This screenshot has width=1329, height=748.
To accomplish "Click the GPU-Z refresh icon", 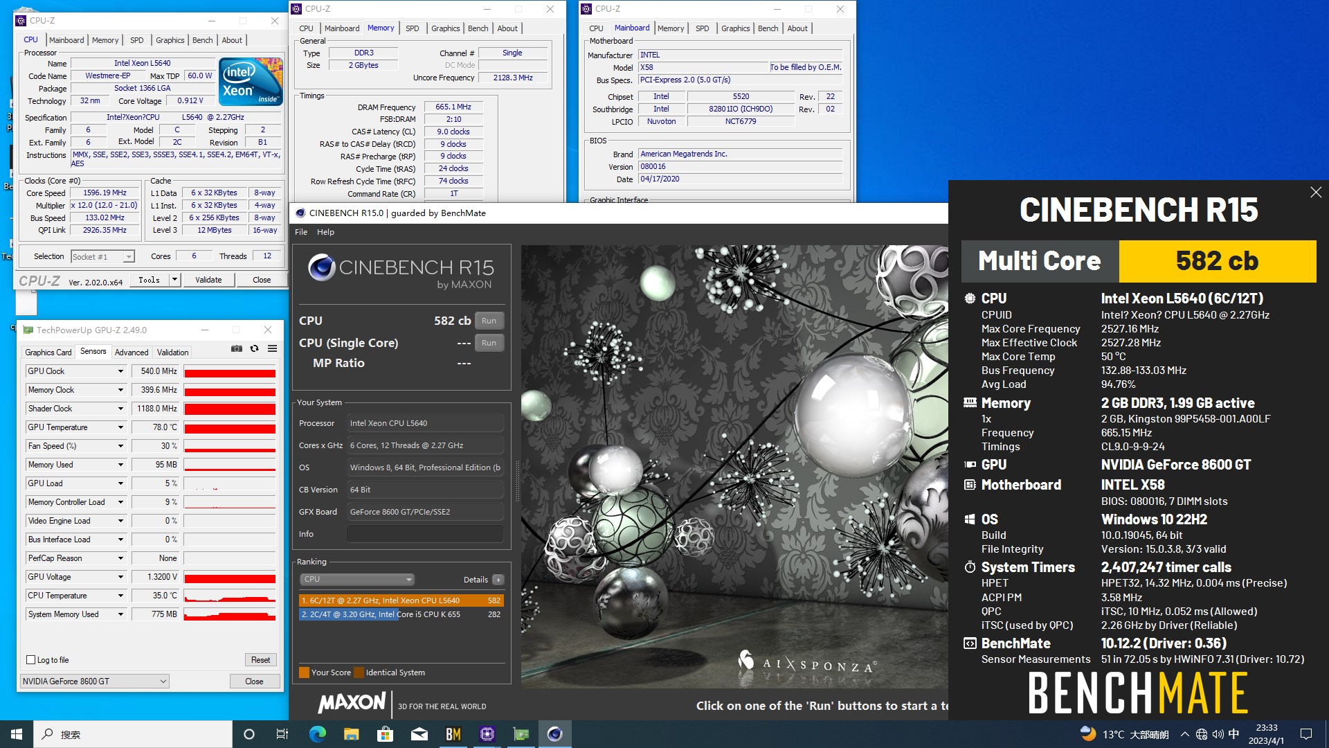I will tap(254, 348).
